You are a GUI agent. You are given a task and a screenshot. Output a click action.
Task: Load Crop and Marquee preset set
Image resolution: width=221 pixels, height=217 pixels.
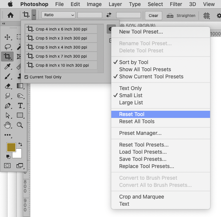pos(161,197)
